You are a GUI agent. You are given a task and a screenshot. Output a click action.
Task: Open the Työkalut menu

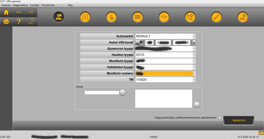point(34,5)
